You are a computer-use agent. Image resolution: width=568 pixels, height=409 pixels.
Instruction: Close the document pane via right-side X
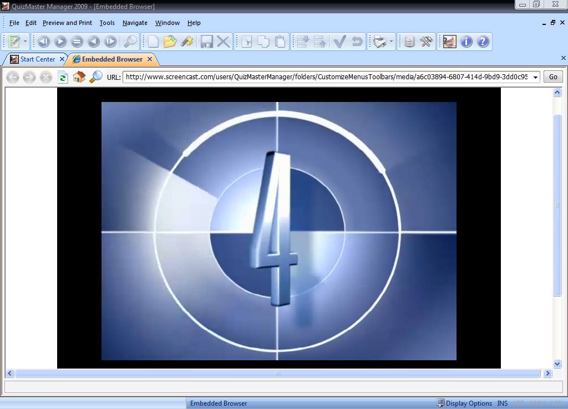tap(564, 58)
